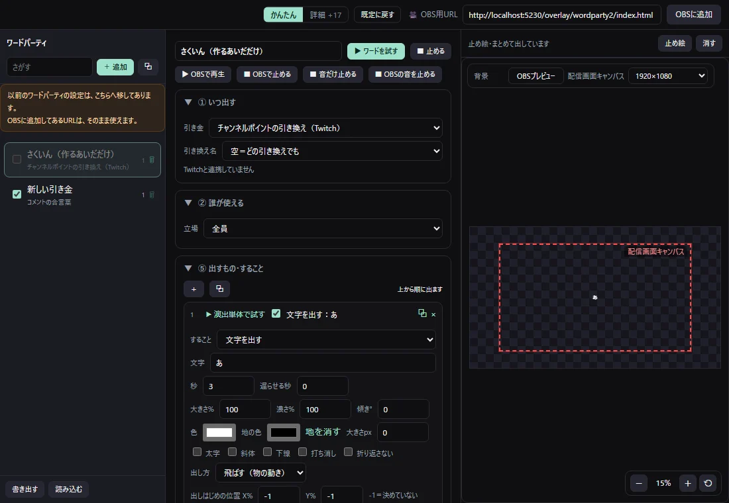Click the 秒 seconds field
The width and height of the screenshot is (729, 503).
pos(228,386)
